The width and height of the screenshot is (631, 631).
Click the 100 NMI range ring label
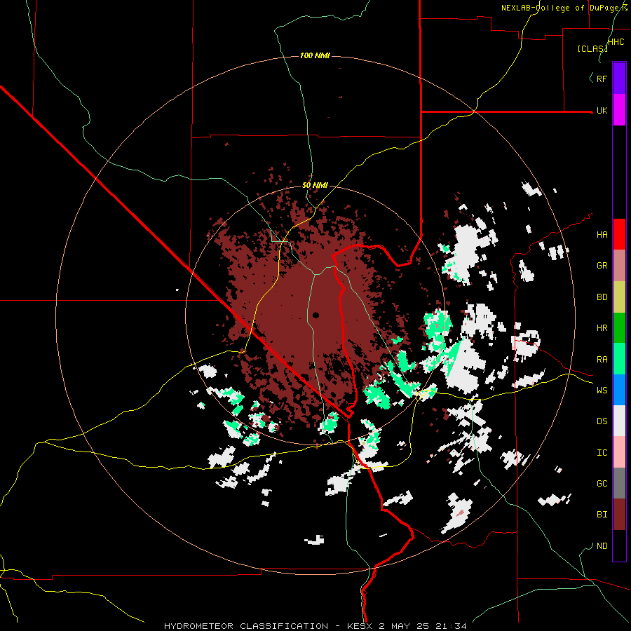point(315,55)
